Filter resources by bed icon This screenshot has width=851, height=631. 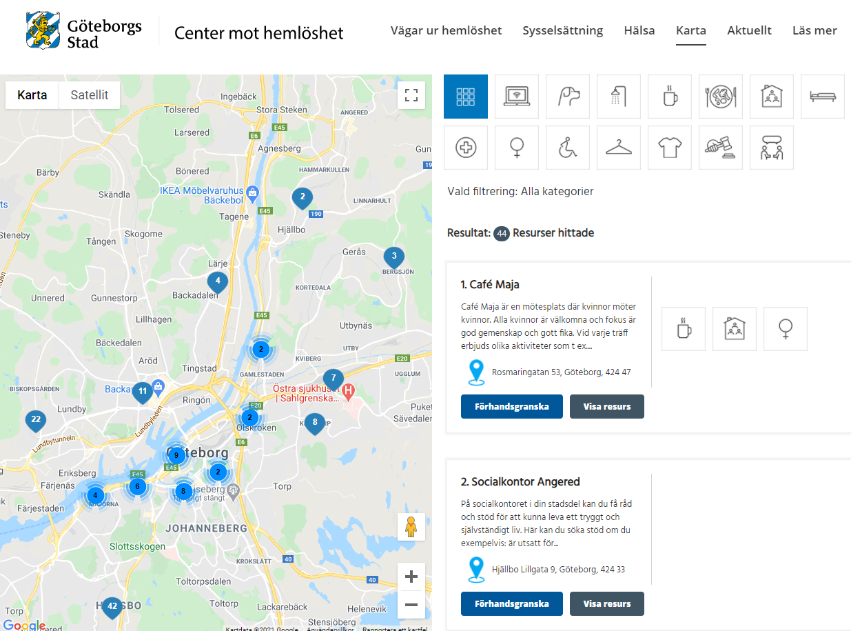[823, 97]
